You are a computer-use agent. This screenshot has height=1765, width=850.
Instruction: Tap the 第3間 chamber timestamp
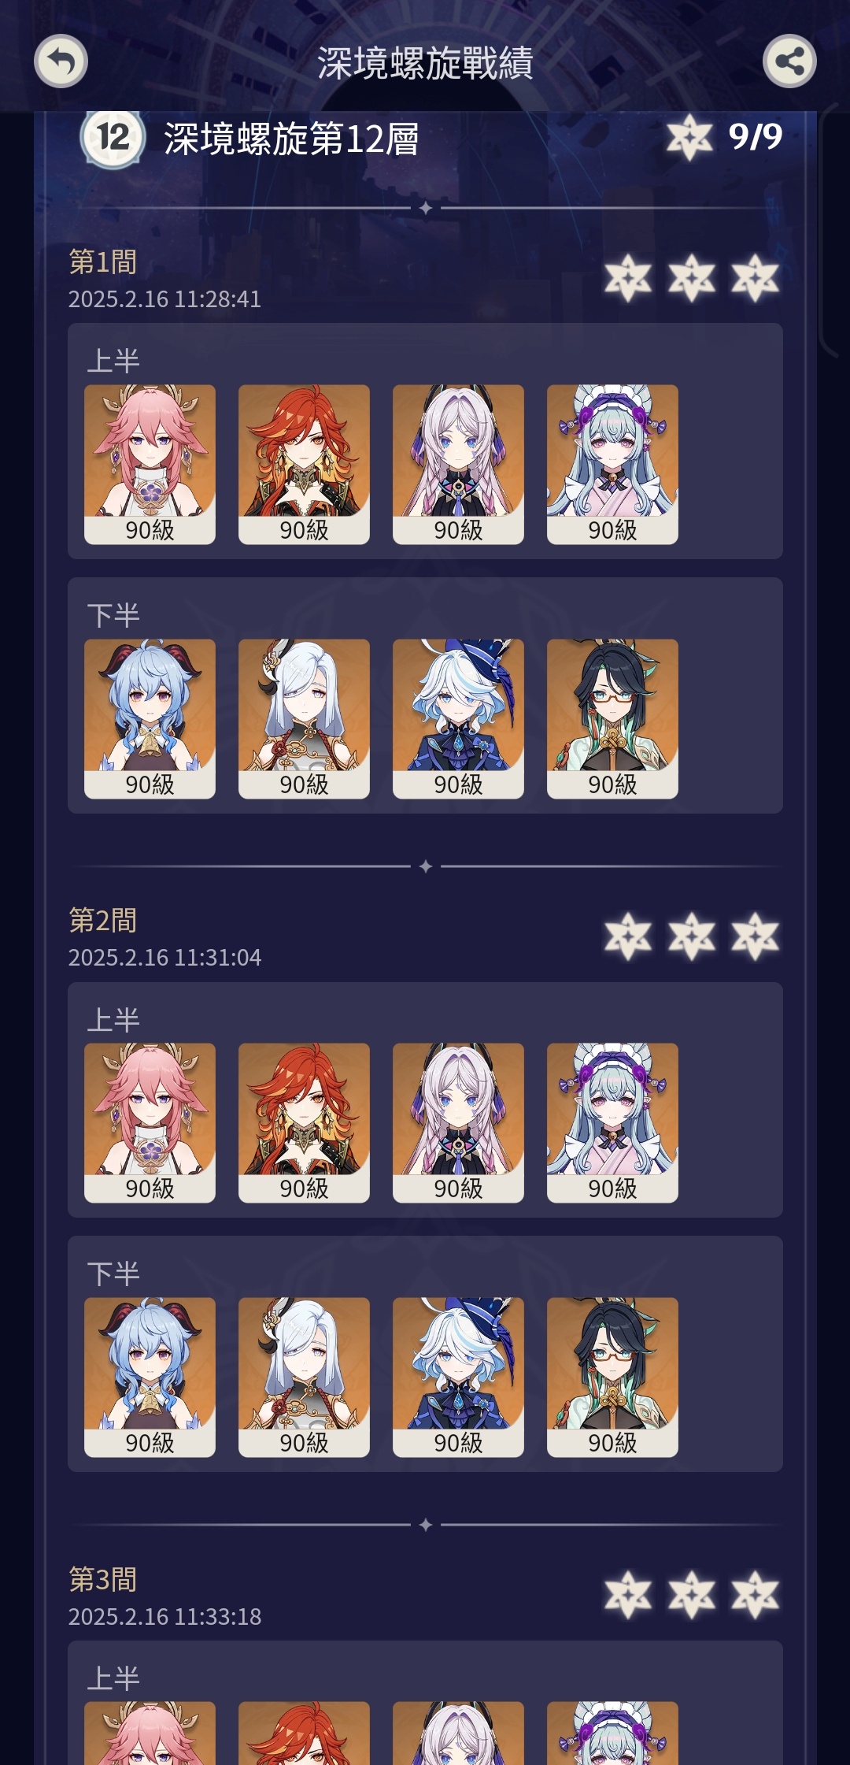pos(164,1616)
